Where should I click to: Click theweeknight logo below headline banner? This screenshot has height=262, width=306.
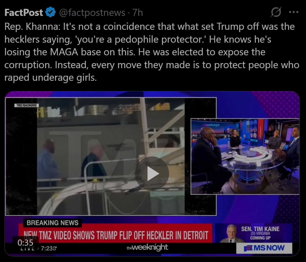[147, 247]
